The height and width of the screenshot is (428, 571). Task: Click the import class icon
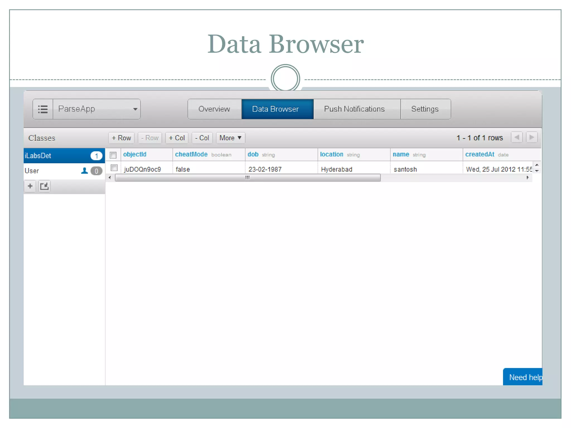[44, 186]
